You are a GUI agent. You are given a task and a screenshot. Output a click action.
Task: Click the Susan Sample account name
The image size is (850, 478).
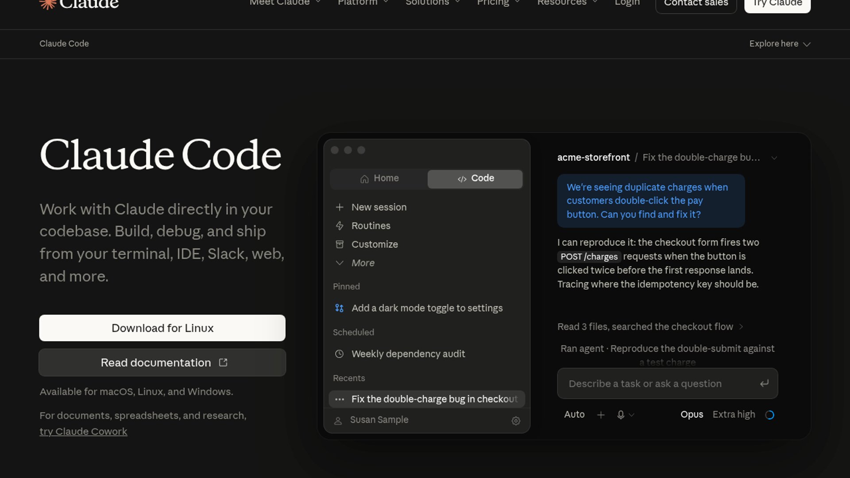point(379,420)
